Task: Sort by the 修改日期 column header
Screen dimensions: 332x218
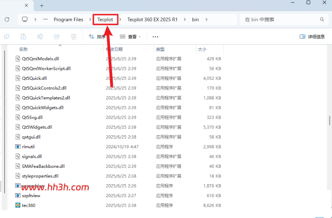Action: 114,49
